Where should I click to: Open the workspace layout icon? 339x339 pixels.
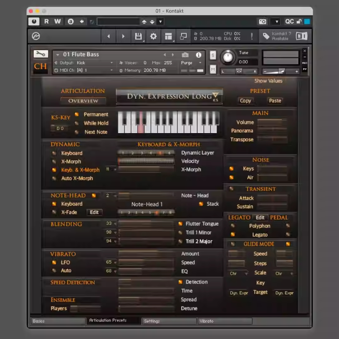(168, 36)
